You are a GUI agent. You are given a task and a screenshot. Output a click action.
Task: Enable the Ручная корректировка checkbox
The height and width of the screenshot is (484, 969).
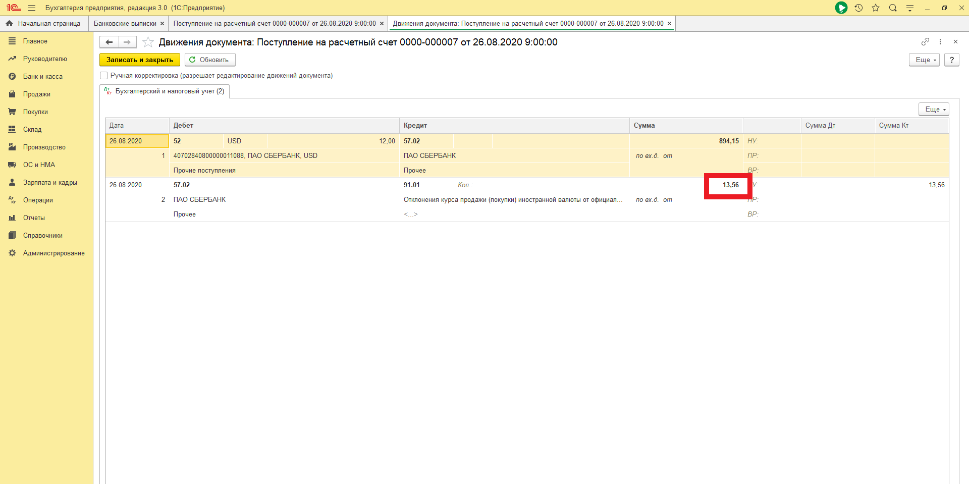pos(104,76)
